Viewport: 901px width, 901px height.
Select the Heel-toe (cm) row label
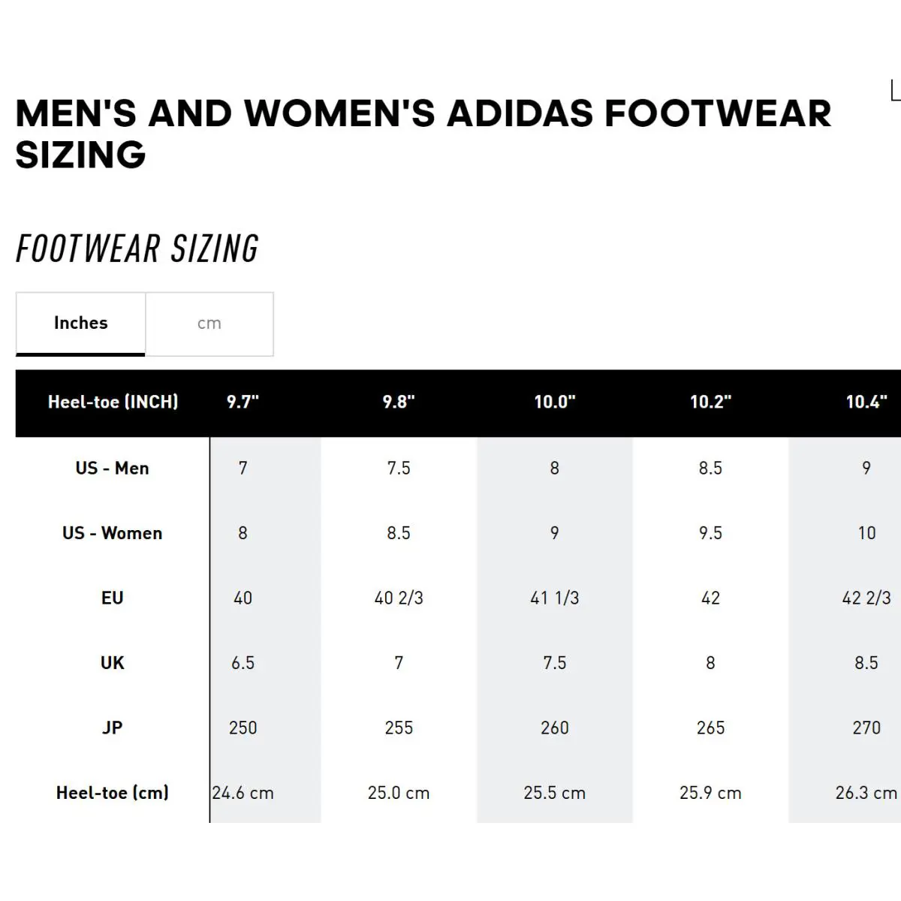click(113, 793)
